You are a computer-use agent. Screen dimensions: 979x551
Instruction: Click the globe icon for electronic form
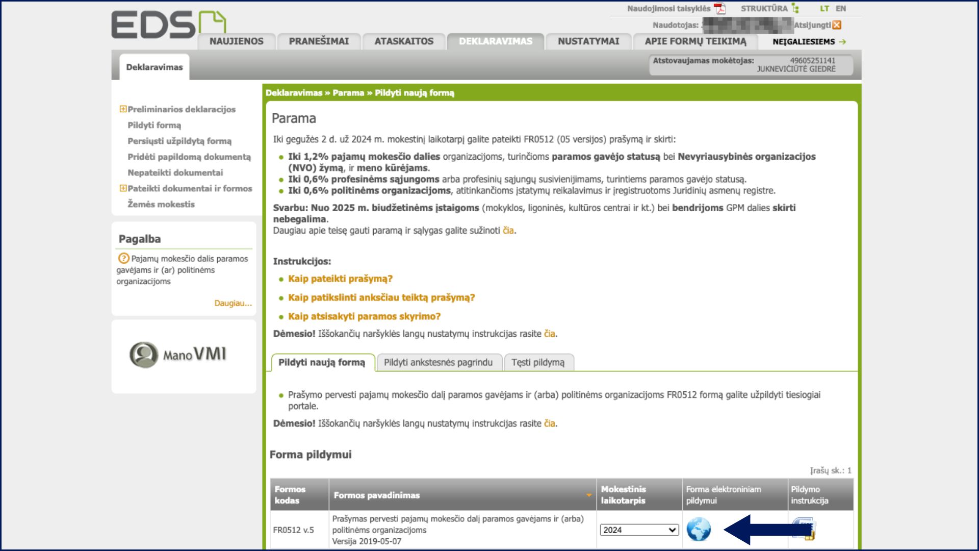[x=698, y=529]
